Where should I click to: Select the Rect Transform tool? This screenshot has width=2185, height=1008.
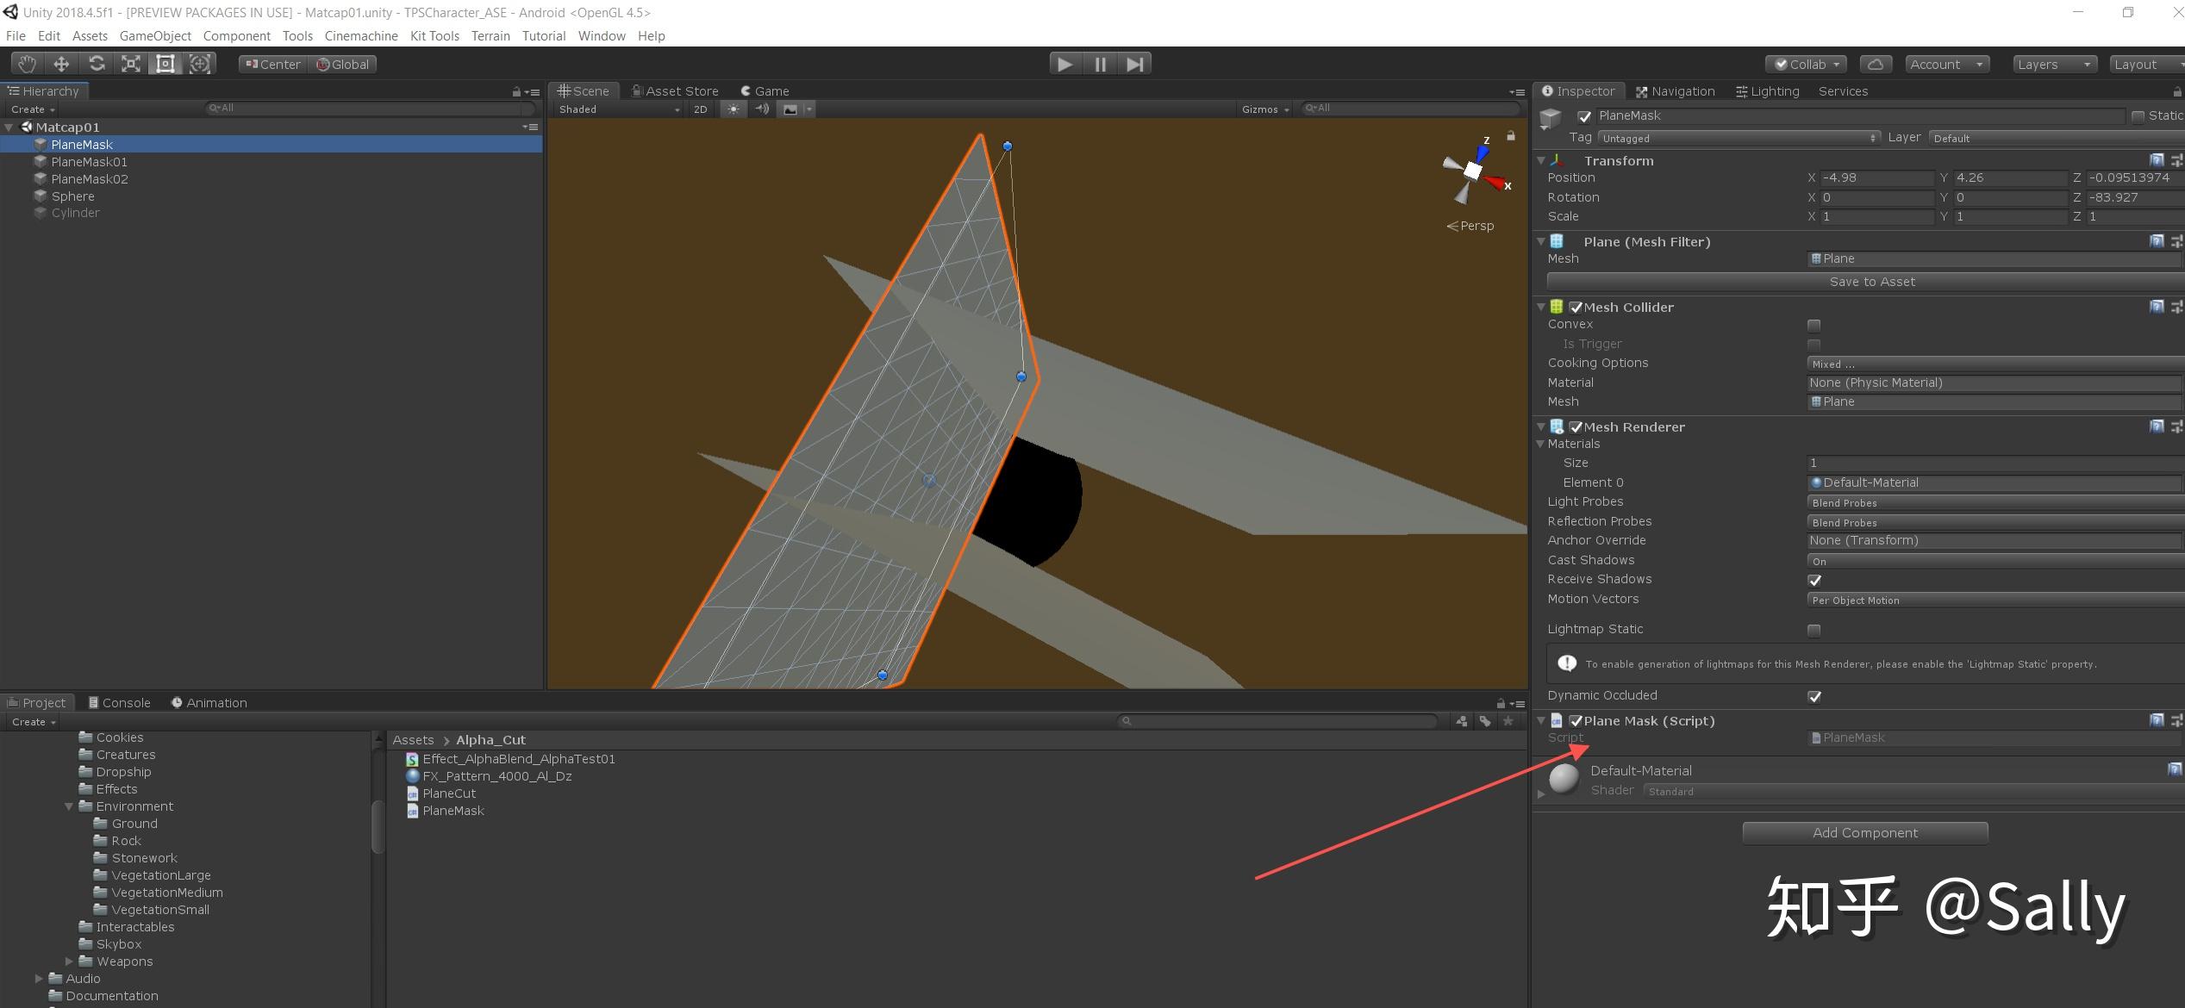pyautogui.click(x=165, y=64)
